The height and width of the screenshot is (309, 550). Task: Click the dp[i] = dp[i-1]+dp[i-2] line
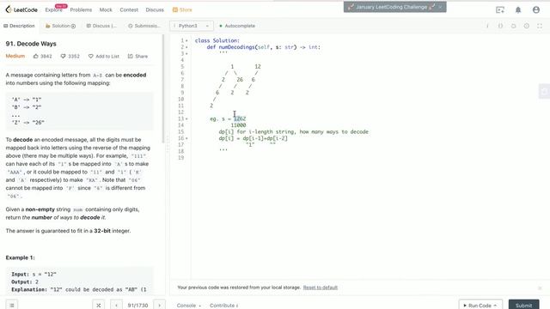pos(253,138)
